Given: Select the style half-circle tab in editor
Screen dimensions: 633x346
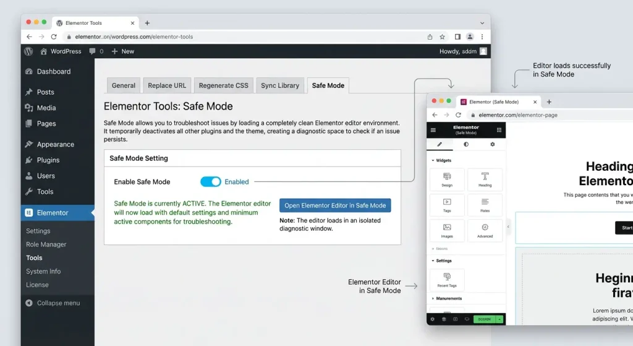Looking at the screenshot, I should [466, 144].
